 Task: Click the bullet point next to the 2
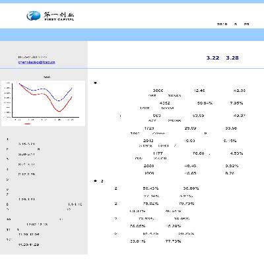point(95,181)
